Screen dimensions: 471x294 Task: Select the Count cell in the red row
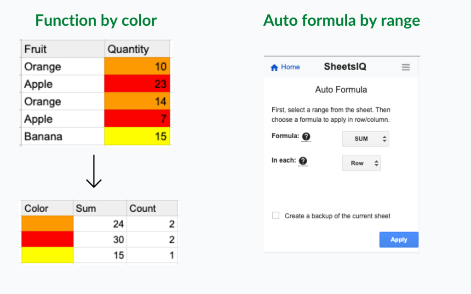click(x=152, y=239)
